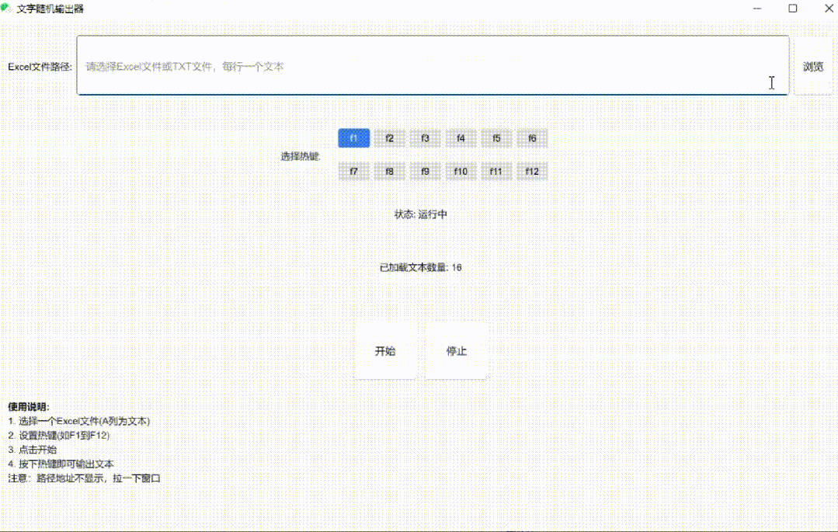Image resolution: width=838 pixels, height=532 pixels.
Task: Close the 文字随机输出器 window
Action: (829, 9)
